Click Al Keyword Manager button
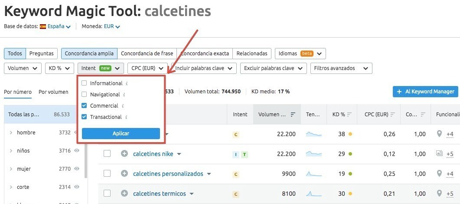This screenshot has height=204, width=460. pyautogui.click(x=425, y=92)
